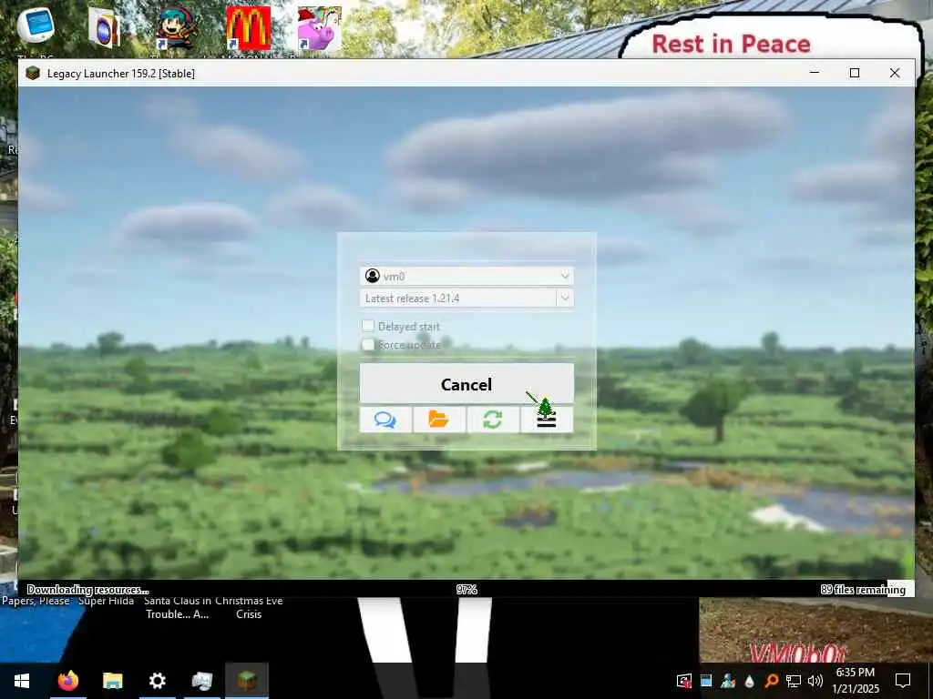Open the launcher support chat icon
Viewport: 933px width, 699px height.
click(385, 420)
